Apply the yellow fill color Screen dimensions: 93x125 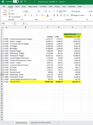(x=42, y=15)
